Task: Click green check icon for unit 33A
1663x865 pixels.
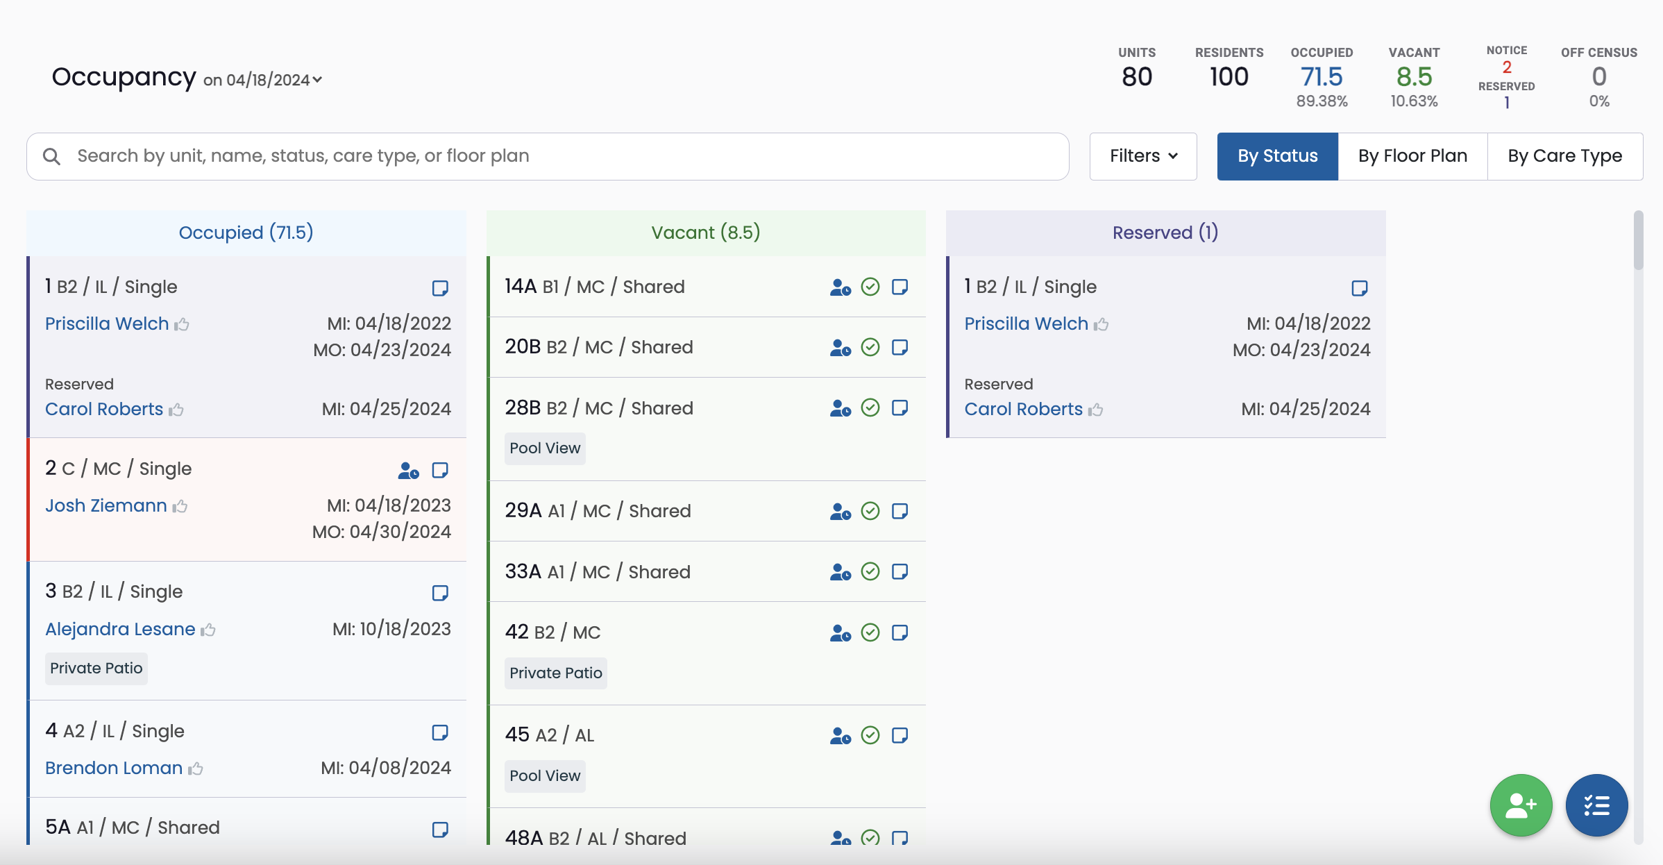Action: 870,571
